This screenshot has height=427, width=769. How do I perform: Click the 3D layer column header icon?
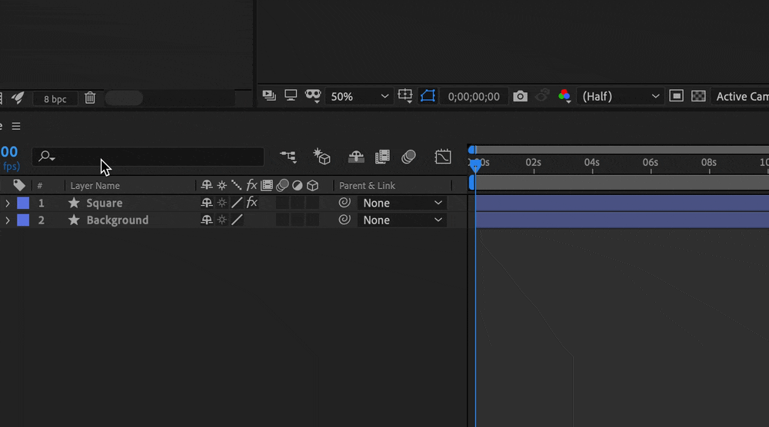click(312, 185)
